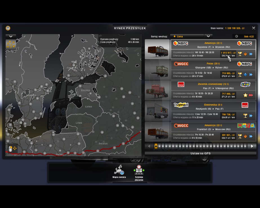Jump to second page dot in pager
Viewport: 260px width, 208px height.
tap(159, 146)
